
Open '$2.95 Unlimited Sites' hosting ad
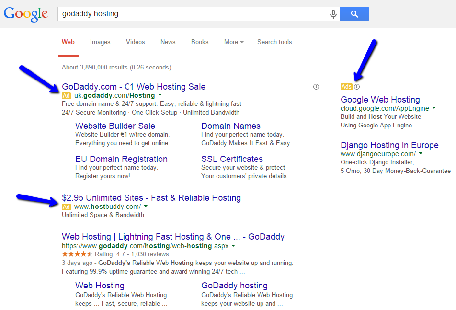pos(151,198)
